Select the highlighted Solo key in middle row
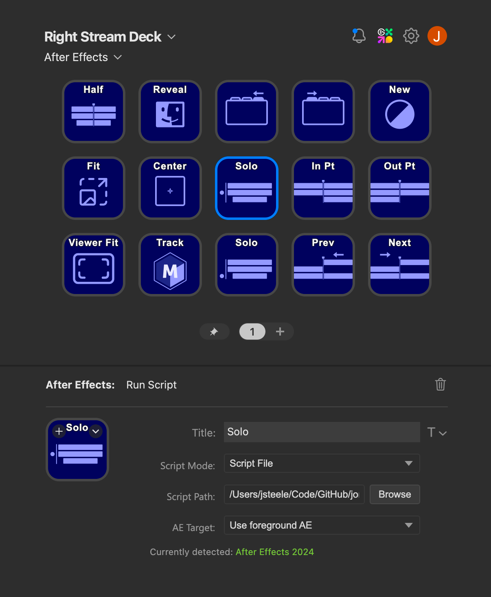 click(247, 188)
